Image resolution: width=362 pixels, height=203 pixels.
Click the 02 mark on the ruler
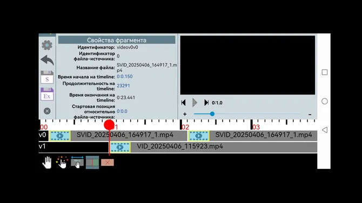(185, 127)
